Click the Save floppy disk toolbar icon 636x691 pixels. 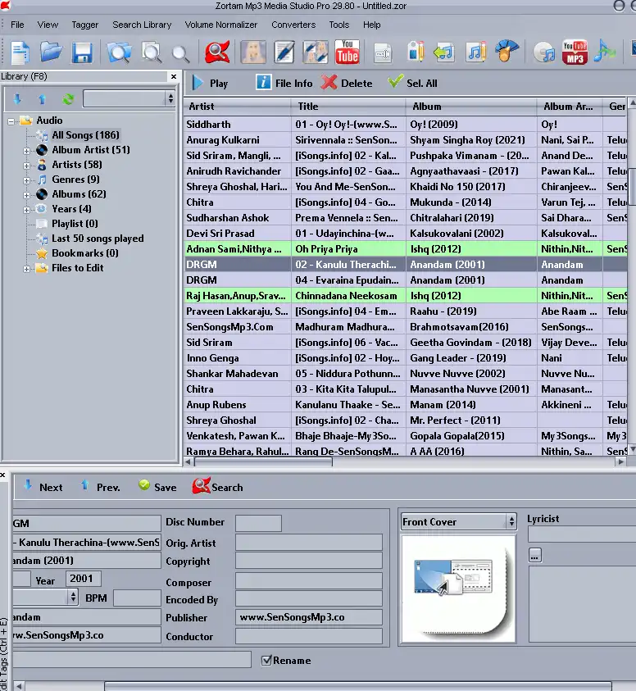click(82, 53)
